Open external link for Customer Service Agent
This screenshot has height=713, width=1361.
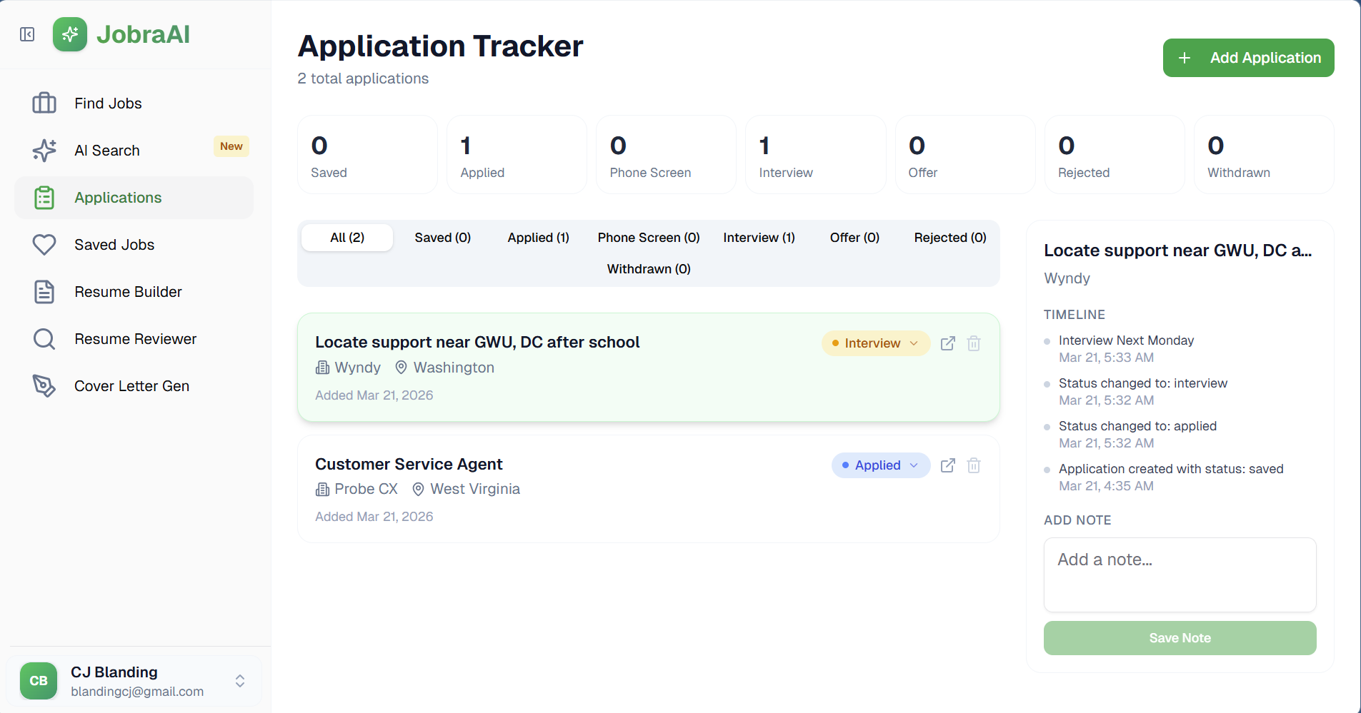(x=948, y=465)
